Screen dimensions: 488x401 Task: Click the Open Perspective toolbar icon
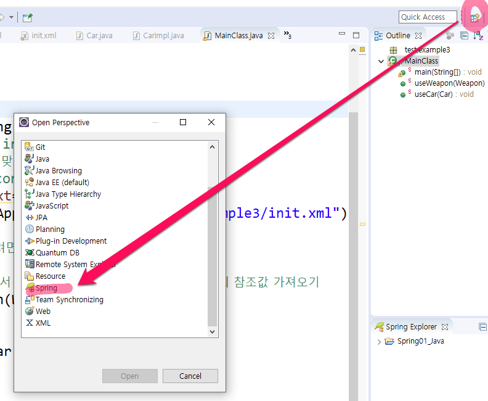click(474, 18)
